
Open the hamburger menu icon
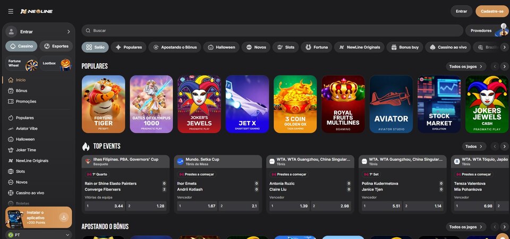point(11,11)
